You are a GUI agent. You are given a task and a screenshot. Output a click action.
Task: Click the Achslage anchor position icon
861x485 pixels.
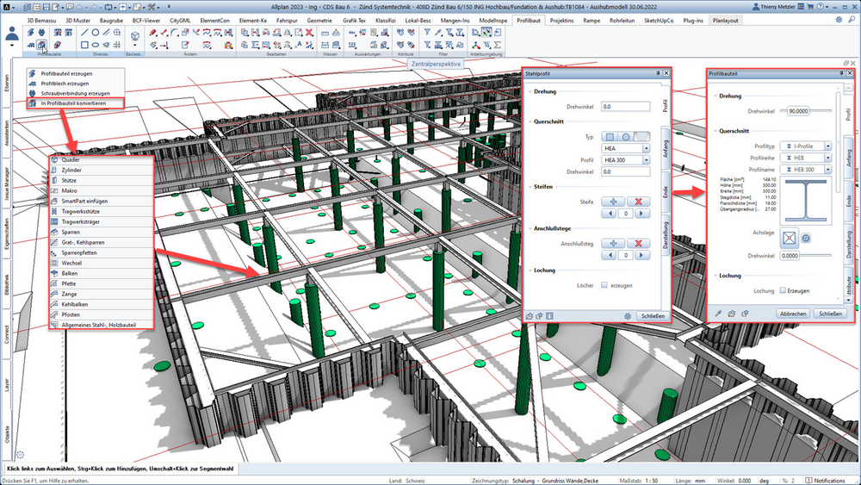click(x=789, y=238)
